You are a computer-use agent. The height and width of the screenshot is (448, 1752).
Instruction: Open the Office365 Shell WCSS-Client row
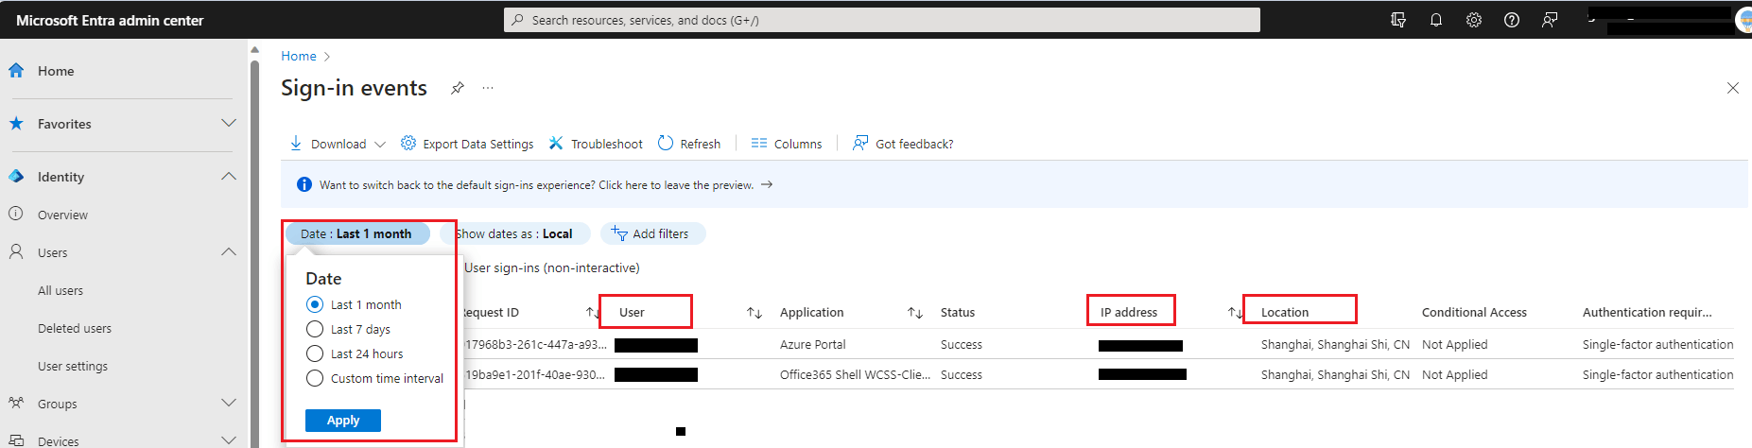click(1097, 375)
